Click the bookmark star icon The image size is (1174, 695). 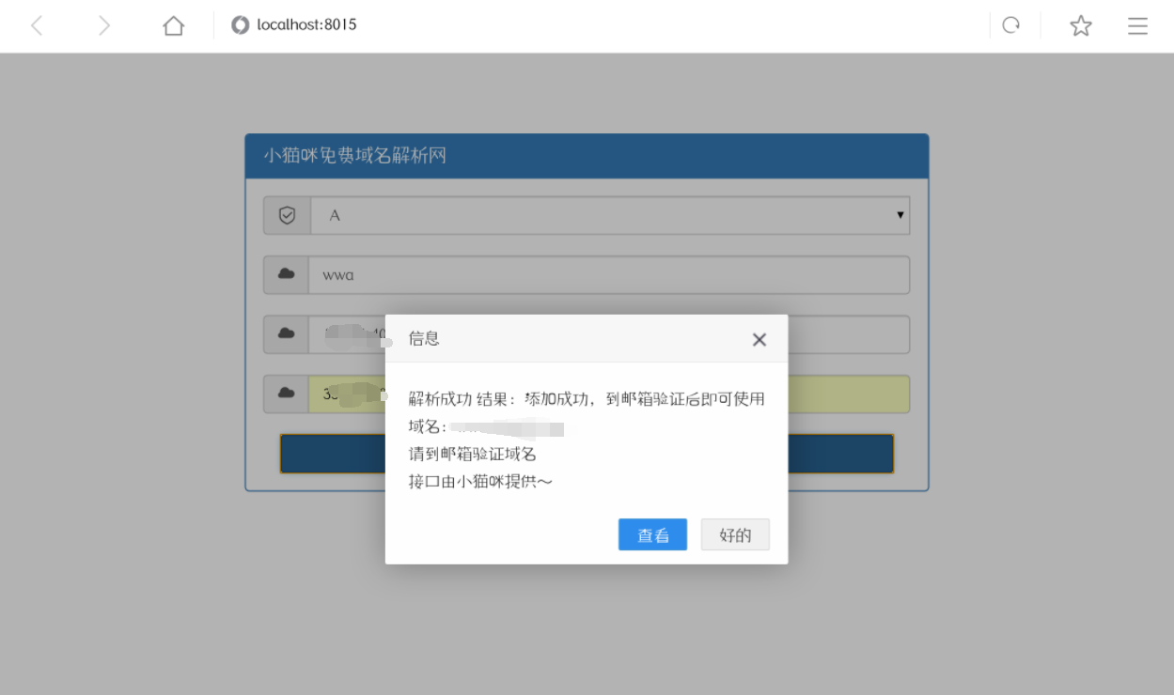(1079, 25)
